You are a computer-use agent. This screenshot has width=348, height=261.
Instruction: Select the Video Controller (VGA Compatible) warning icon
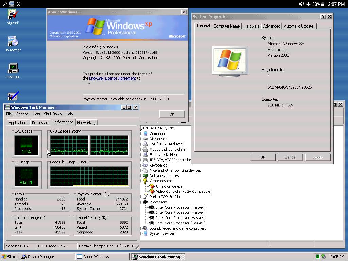[152, 191]
